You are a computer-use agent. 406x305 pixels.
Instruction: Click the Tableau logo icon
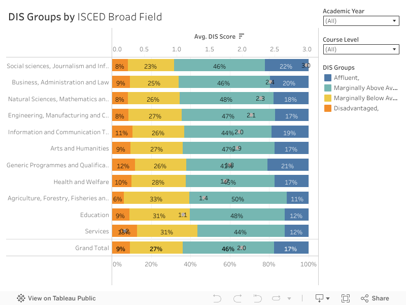click(21, 298)
